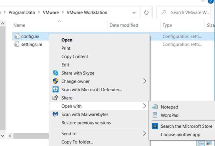This screenshot has width=215, height=146.
Task: Click the Share arrow icon
Action: pyautogui.click(x=55, y=98)
